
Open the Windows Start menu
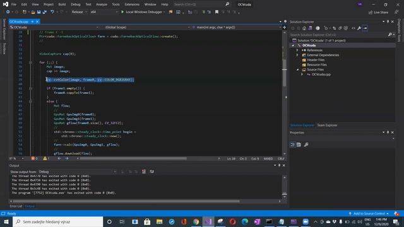6,221
